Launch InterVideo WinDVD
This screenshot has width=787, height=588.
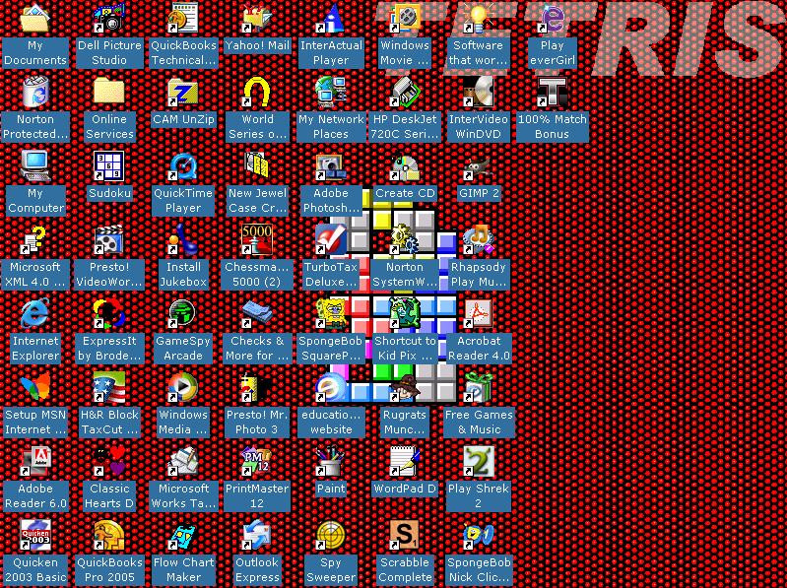(479, 93)
